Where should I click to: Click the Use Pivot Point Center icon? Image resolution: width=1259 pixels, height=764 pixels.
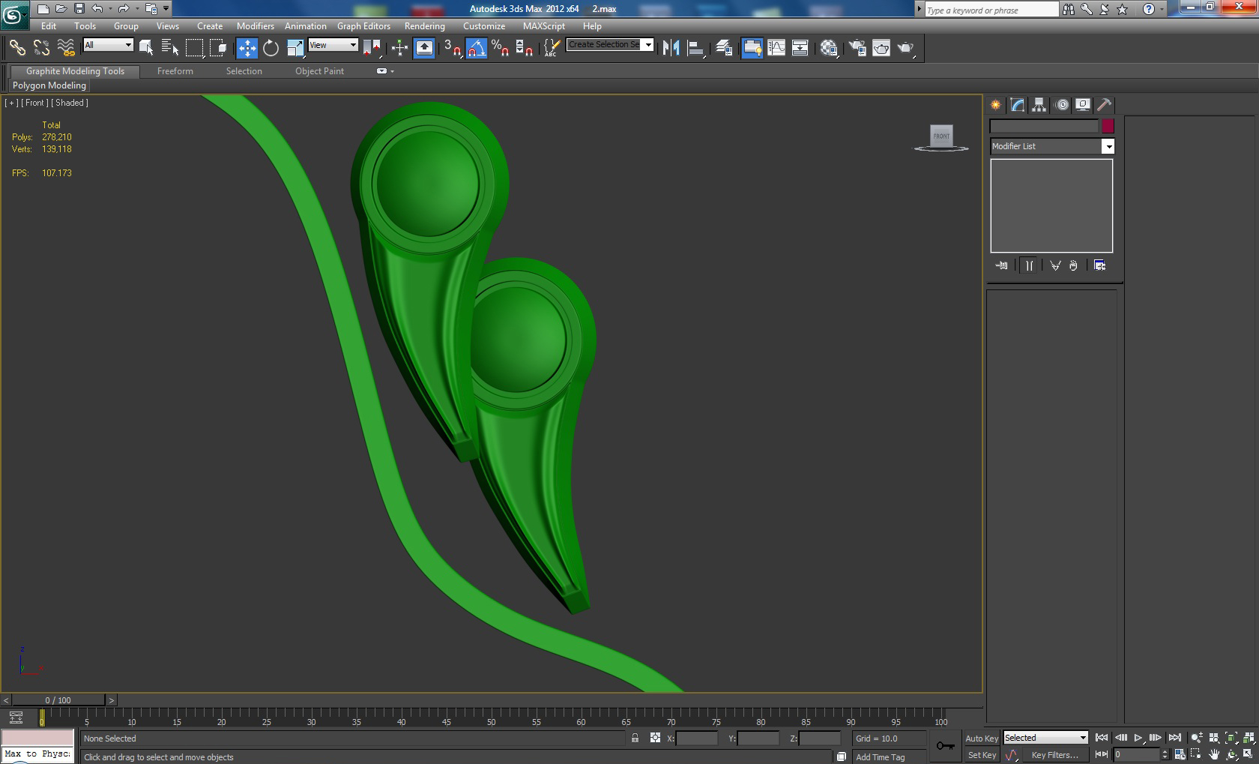[372, 48]
